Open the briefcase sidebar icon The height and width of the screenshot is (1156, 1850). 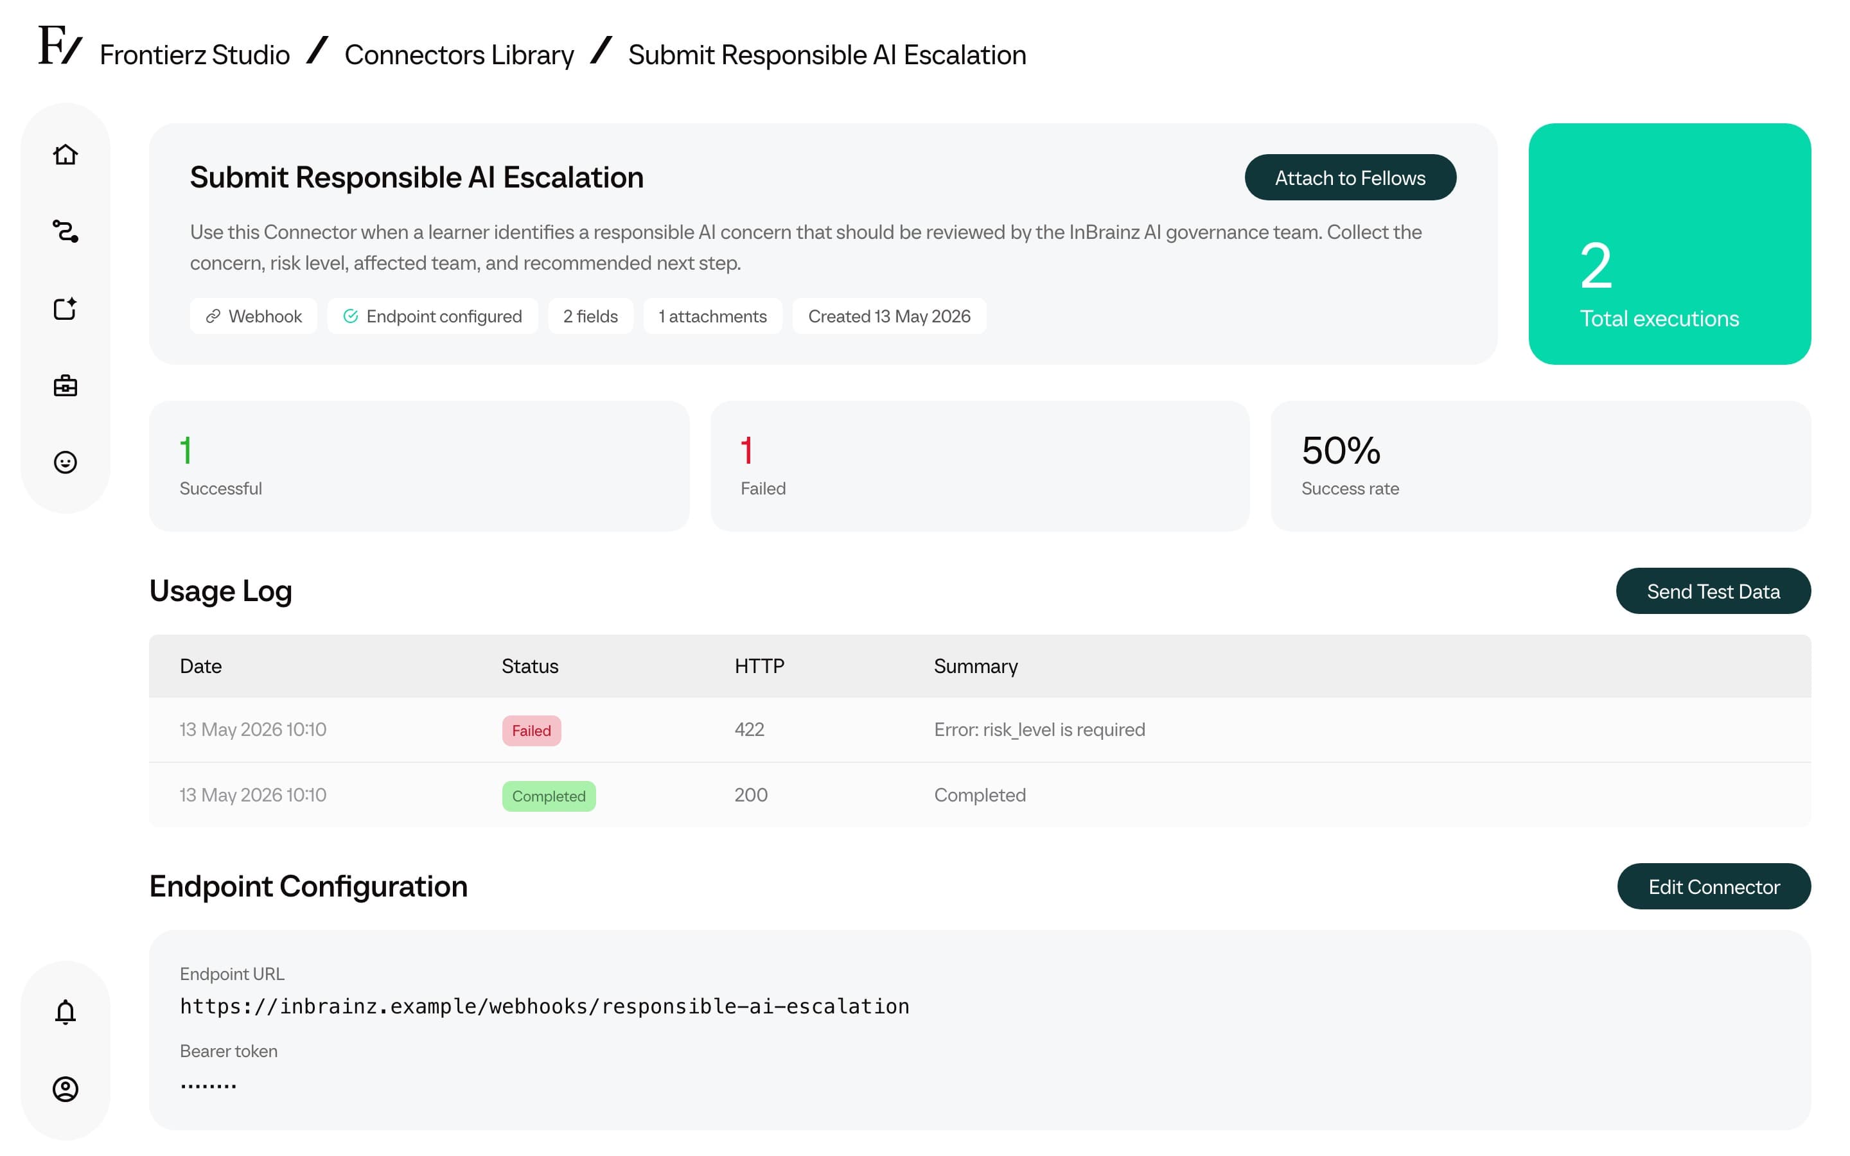click(x=66, y=385)
